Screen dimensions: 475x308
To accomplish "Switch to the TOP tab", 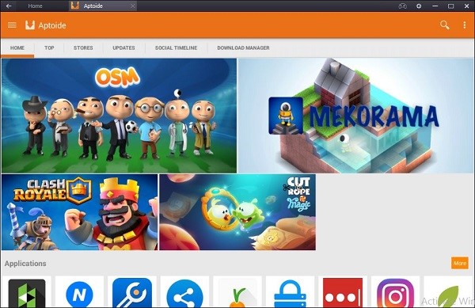I will [49, 48].
